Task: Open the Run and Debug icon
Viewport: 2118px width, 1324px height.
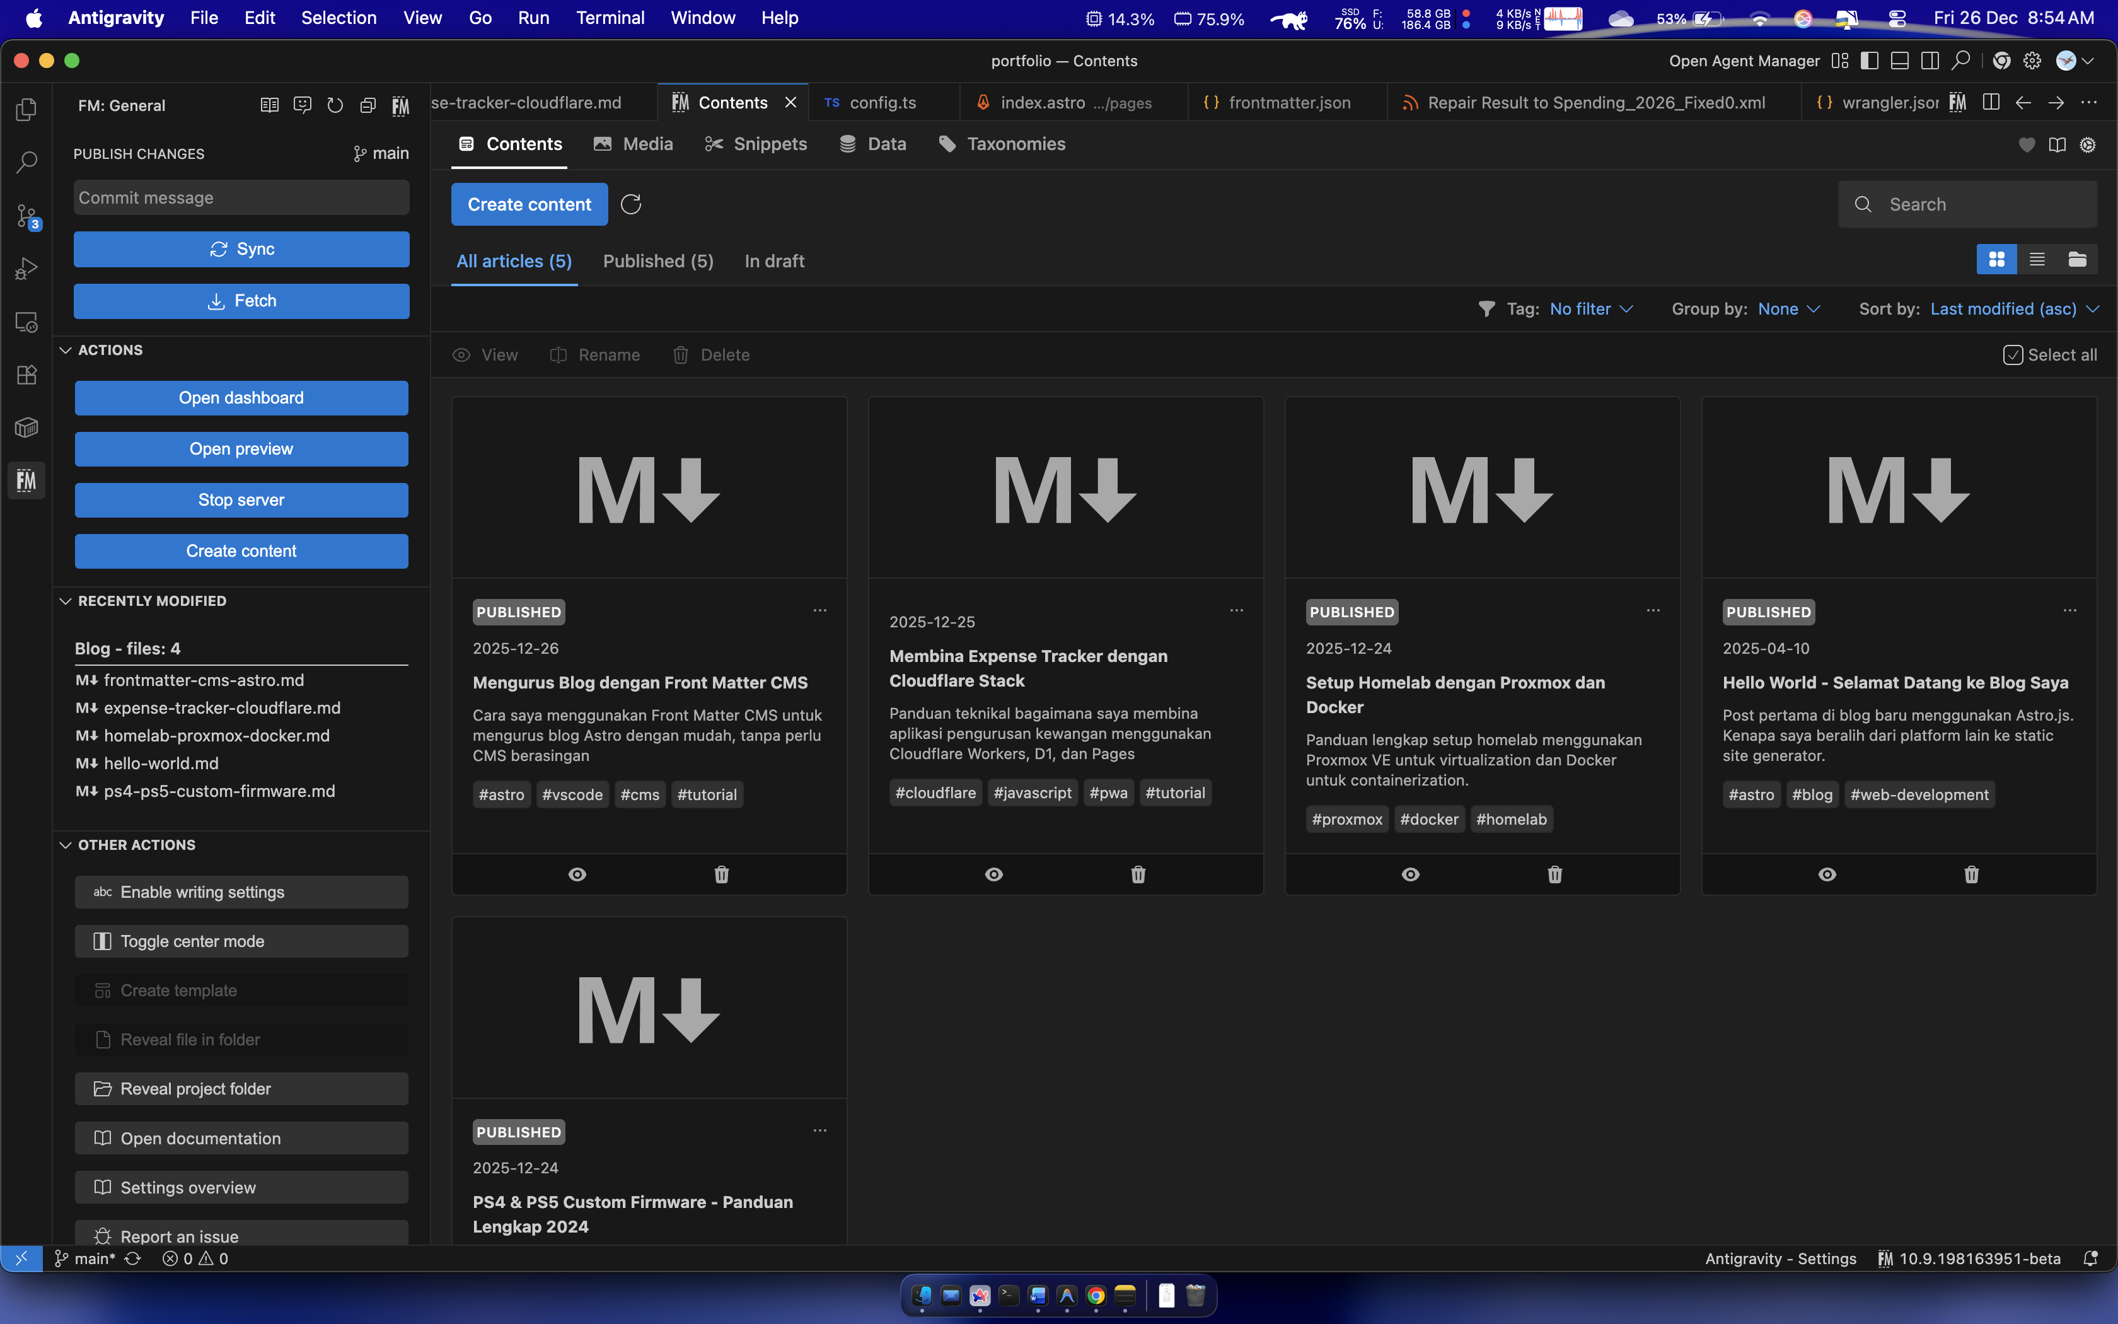Action: [x=26, y=269]
